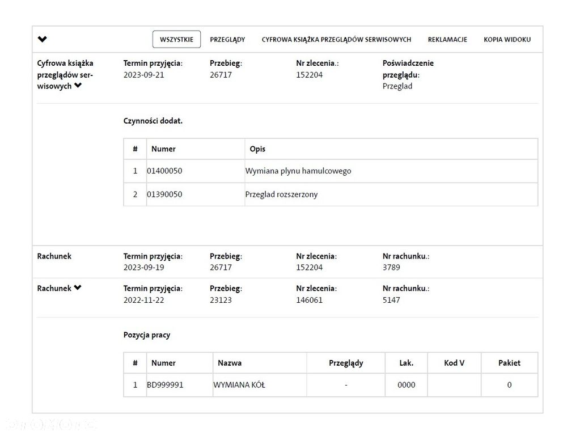Collapse the Rachunek entry dated 2022-11-22
567x436 pixels.
(x=78, y=288)
